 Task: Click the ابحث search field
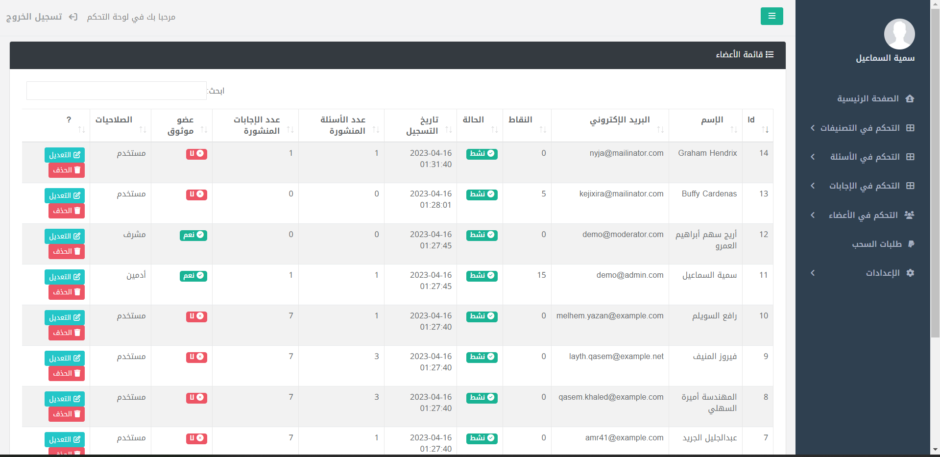117,91
